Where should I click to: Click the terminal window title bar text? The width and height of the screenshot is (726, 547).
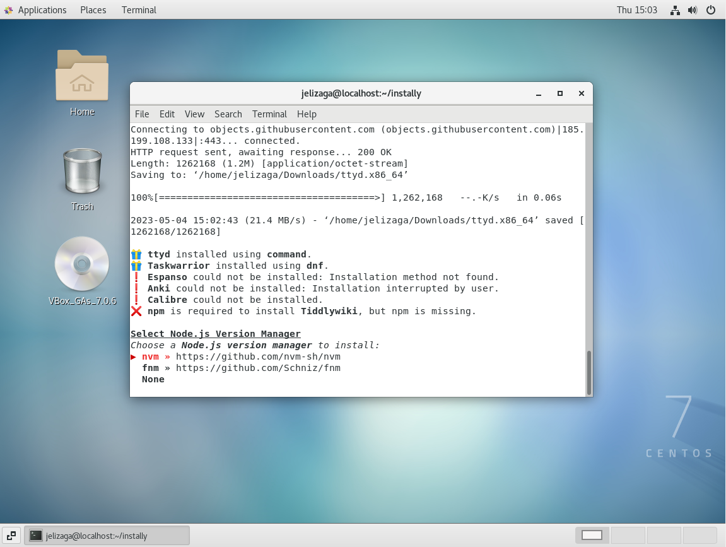(361, 93)
